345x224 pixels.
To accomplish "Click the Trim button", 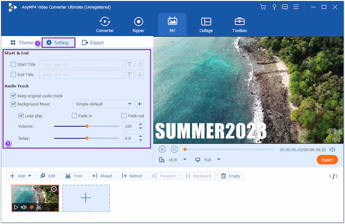I will tap(74, 176).
